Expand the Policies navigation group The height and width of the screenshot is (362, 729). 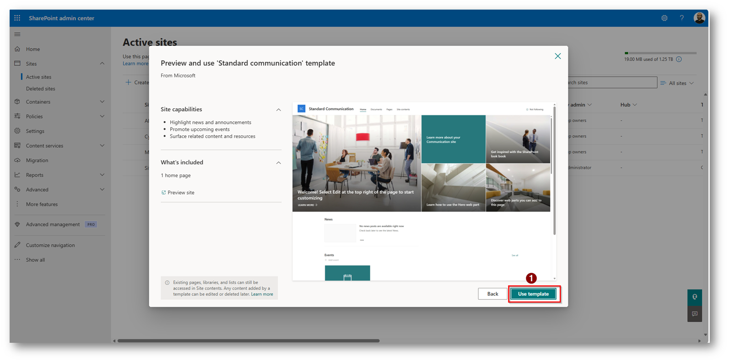coord(102,116)
